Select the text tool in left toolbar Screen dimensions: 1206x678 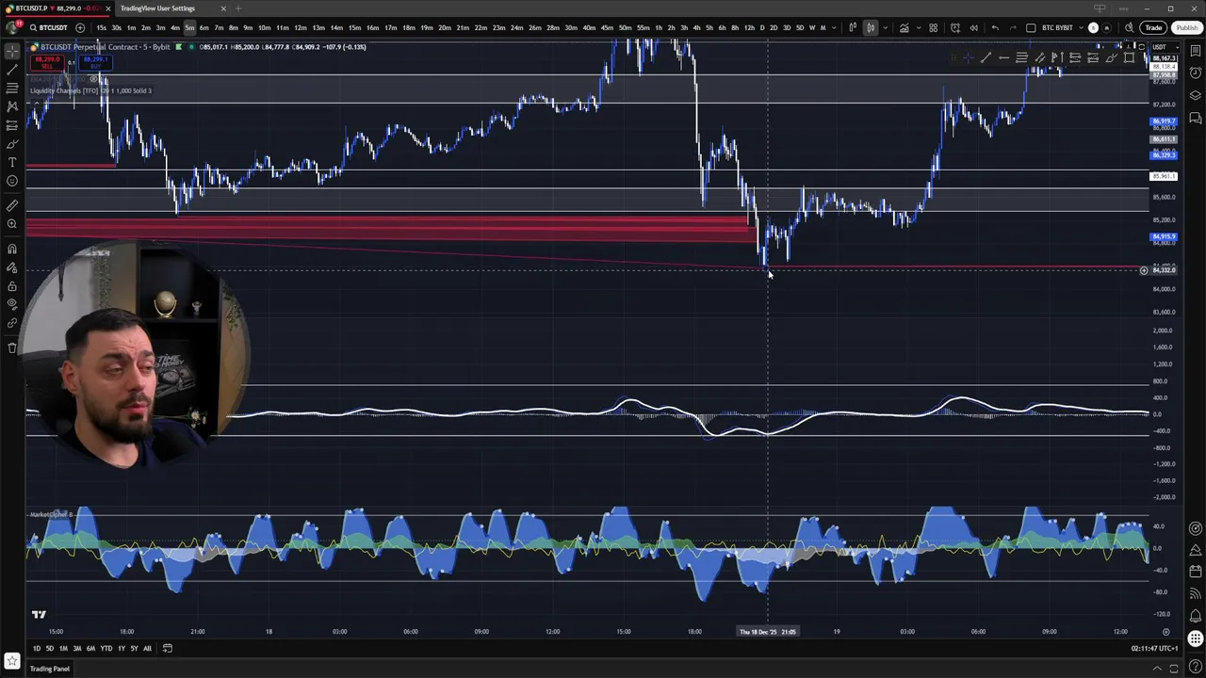(x=12, y=162)
